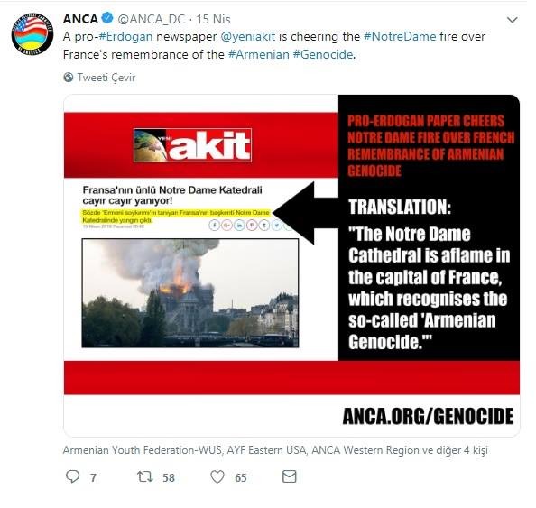The height and width of the screenshot is (508, 536).
Task: Open the #Genocide hashtag
Action: 323,54
